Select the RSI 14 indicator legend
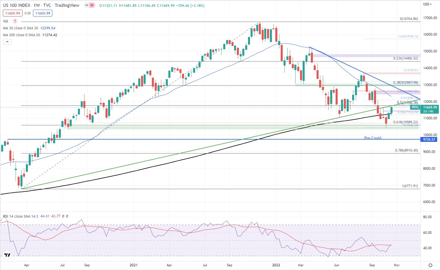The width and height of the screenshot is (440, 270). tap(36, 216)
